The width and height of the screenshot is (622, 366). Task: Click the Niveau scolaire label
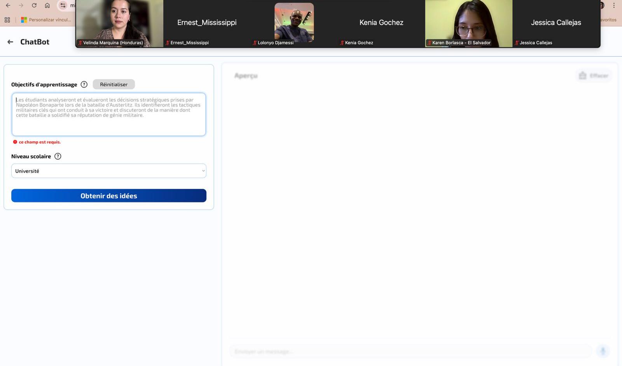(31, 157)
